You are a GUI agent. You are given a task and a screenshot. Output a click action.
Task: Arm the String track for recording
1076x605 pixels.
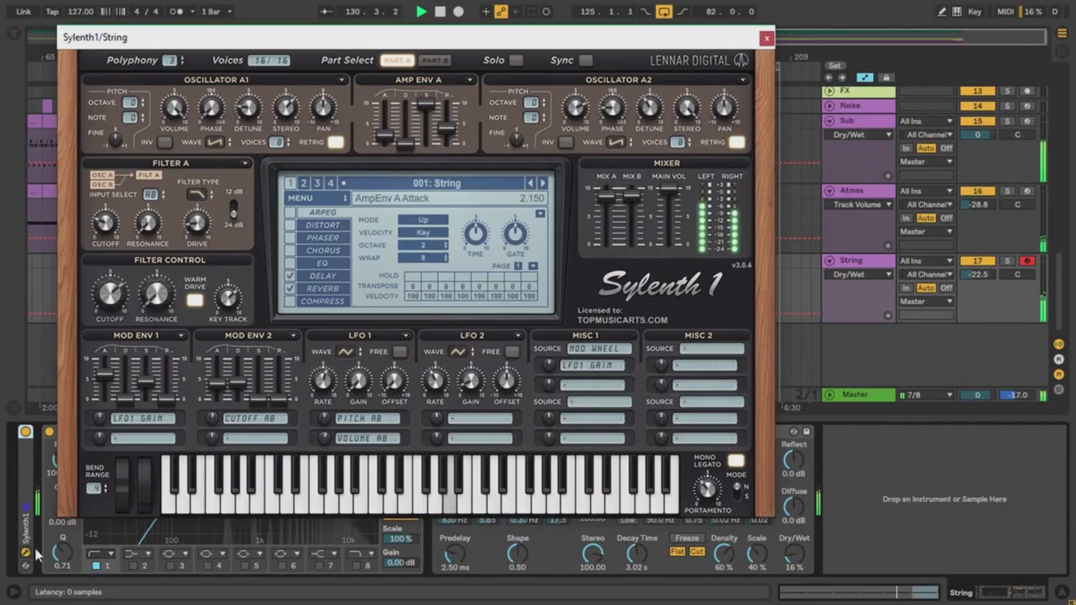1027,261
